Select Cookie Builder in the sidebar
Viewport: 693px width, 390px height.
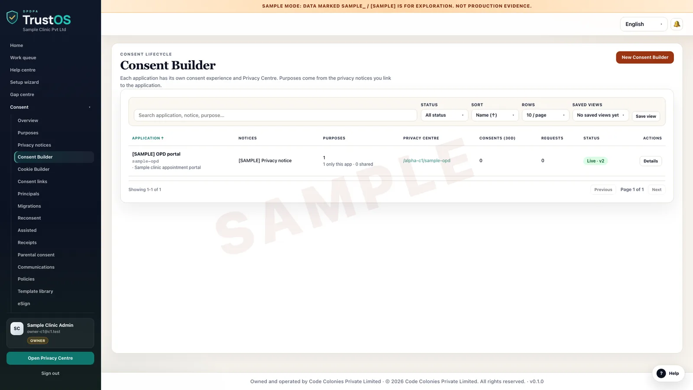(x=33, y=169)
